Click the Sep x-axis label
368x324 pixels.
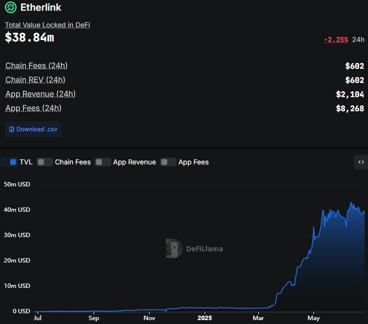point(94,318)
